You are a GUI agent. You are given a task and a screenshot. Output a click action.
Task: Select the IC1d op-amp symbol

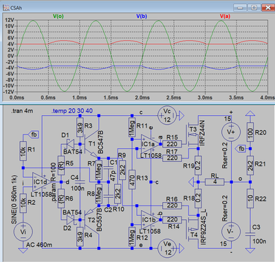(x=42, y=182)
